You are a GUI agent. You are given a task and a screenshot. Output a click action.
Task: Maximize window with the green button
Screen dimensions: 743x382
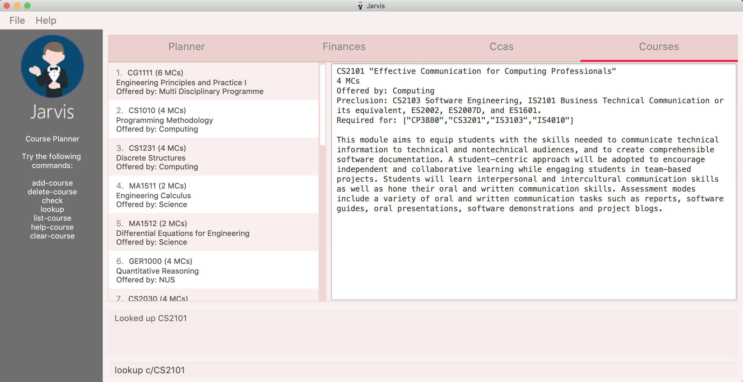pos(27,6)
